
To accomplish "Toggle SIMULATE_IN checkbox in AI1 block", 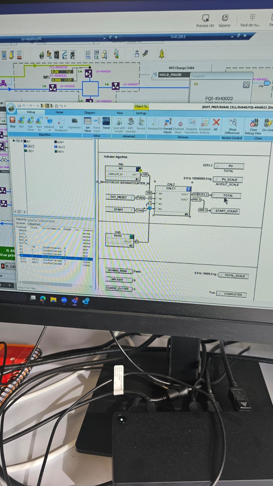I will (x=108, y=174).
